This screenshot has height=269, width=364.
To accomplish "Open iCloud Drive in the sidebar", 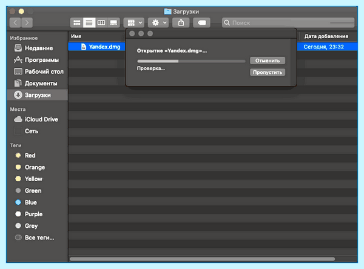I will click(x=36, y=119).
